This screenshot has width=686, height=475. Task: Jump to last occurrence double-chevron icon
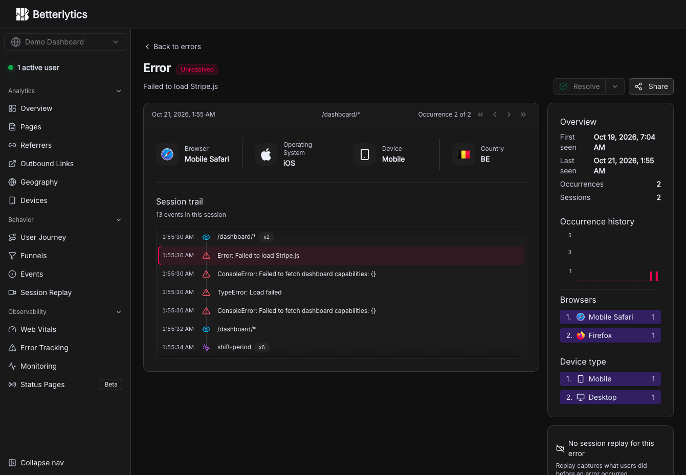click(x=523, y=115)
